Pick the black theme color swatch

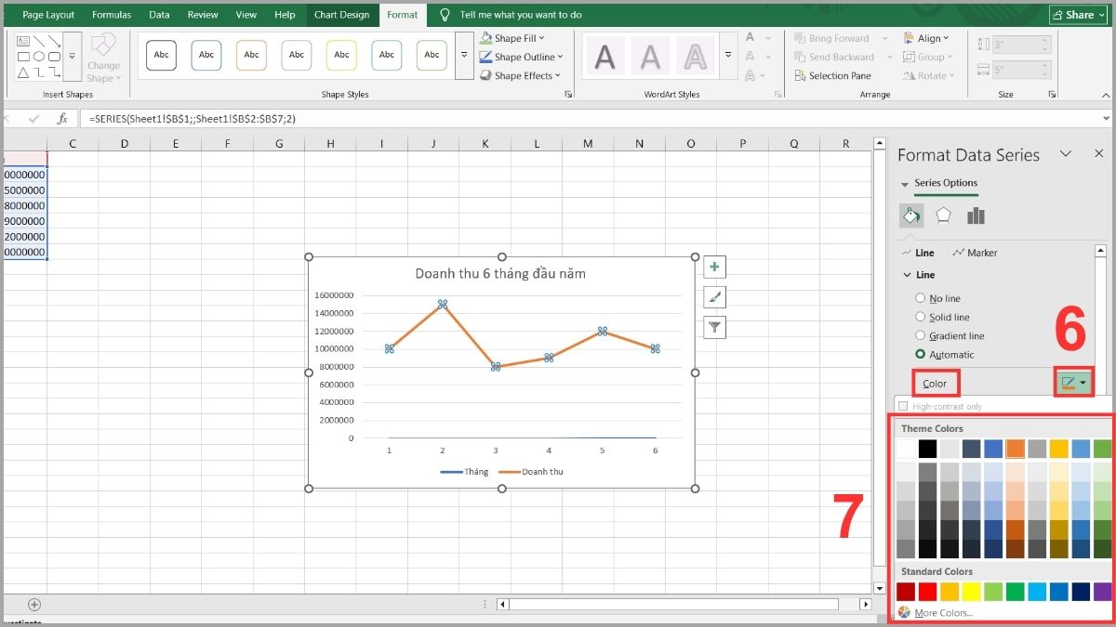pos(927,449)
